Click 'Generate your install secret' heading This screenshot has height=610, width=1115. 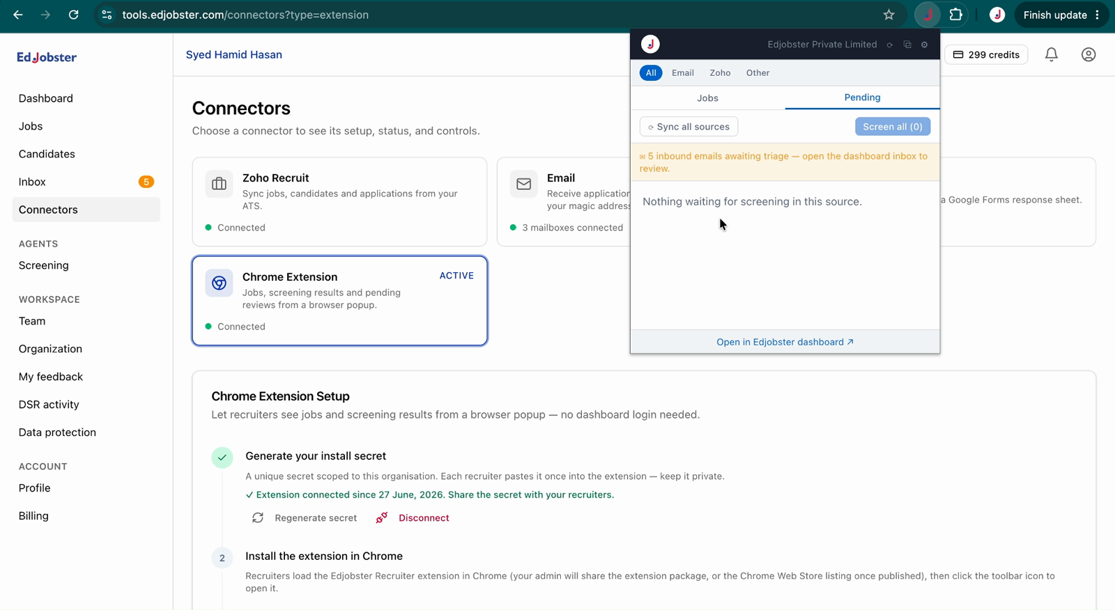[316, 456]
